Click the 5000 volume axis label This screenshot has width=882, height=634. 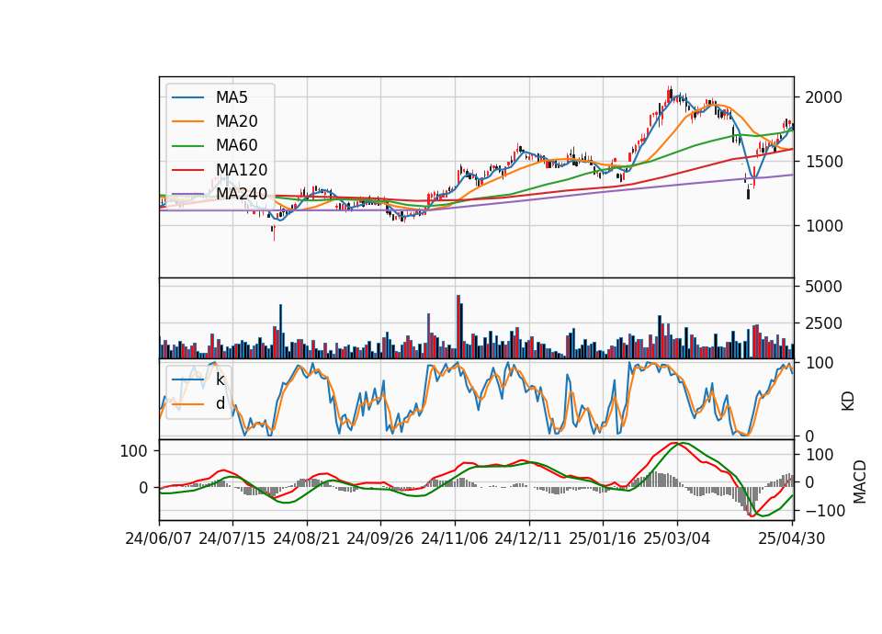coord(823,287)
